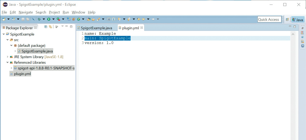Open the Package Explorer view menu triangle
Screen dimensions: 306x140
62,26
